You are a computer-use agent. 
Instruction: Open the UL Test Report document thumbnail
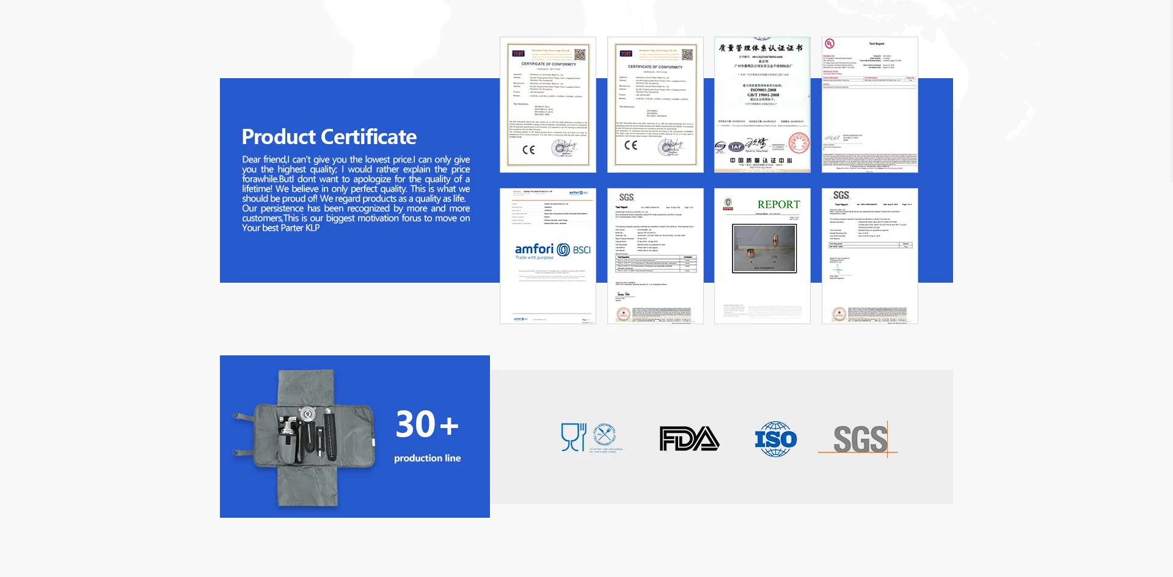tap(869, 104)
